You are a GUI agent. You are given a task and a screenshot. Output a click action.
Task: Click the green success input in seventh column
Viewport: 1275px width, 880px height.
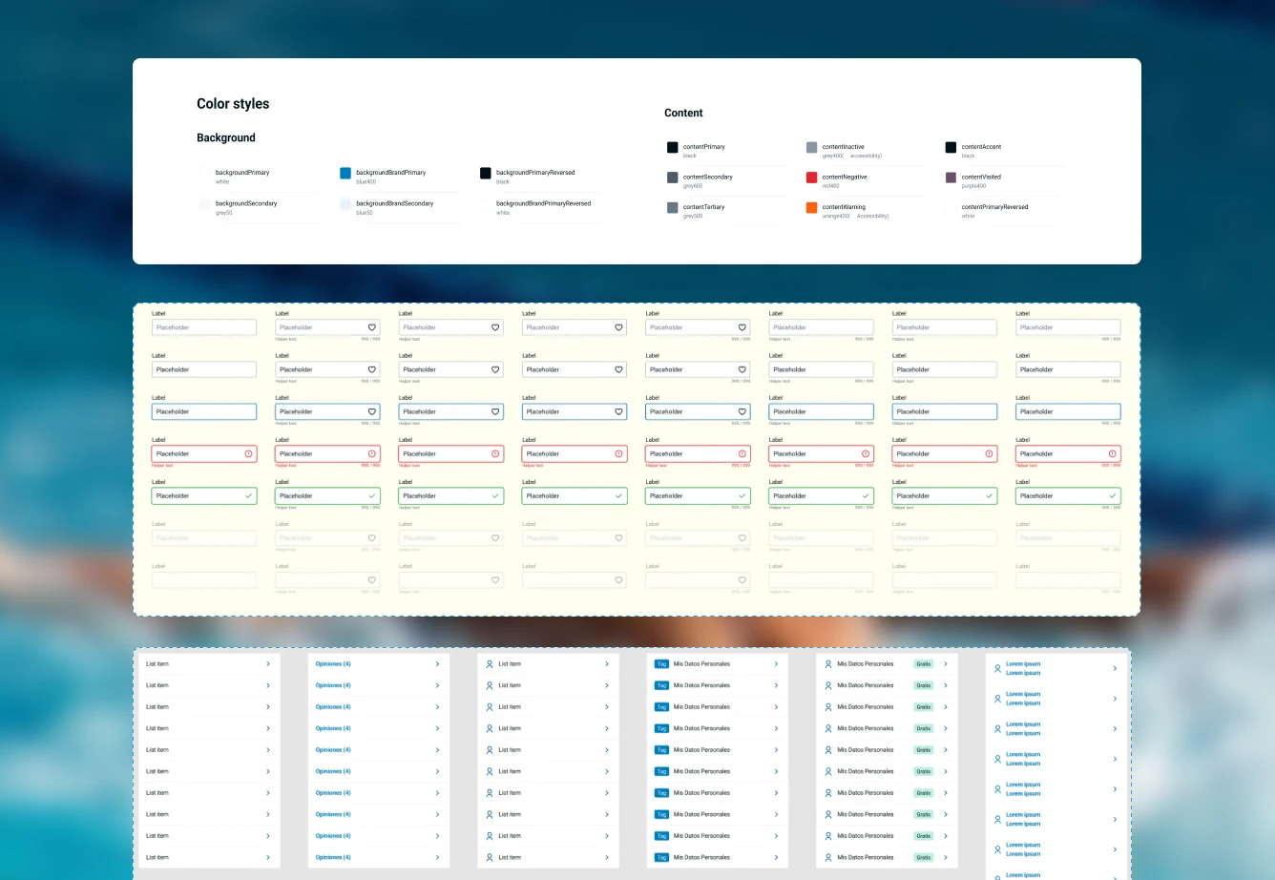click(x=945, y=496)
